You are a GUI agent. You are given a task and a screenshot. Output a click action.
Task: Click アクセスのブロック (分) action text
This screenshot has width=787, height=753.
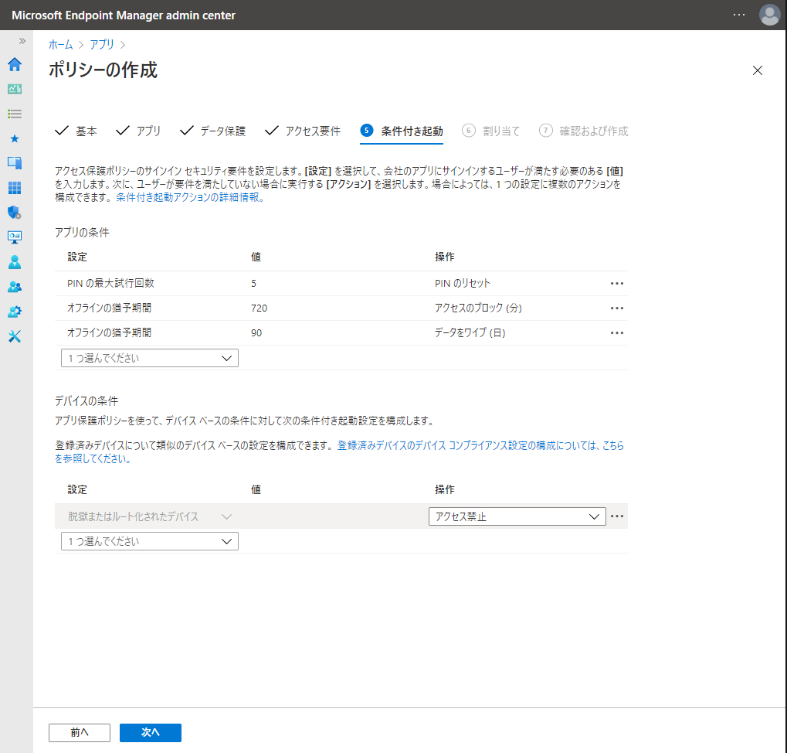click(478, 308)
